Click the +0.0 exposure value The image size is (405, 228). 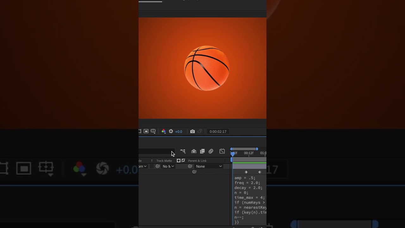tap(178, 131)
